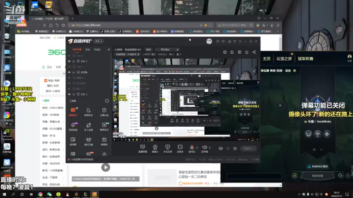Open a new browser tab with plus
The image size is (353, 198).
[72, 18]
